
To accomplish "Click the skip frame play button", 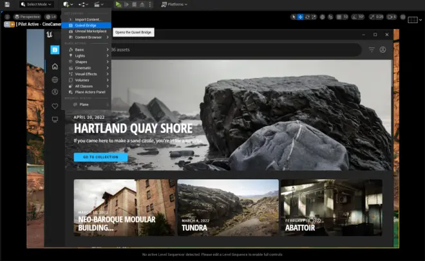I will tap(126, 4).
